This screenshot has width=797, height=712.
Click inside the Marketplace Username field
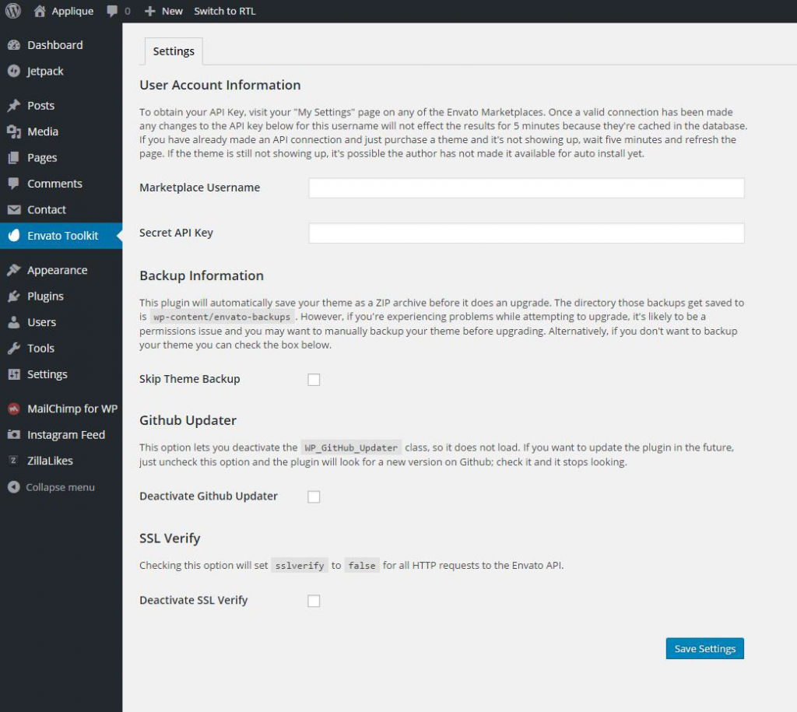point(526,188)
